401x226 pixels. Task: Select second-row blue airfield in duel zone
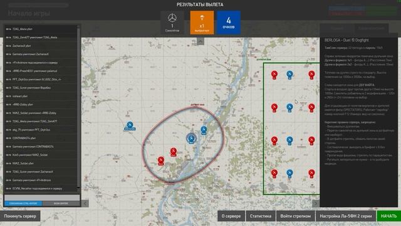(289, 107)
